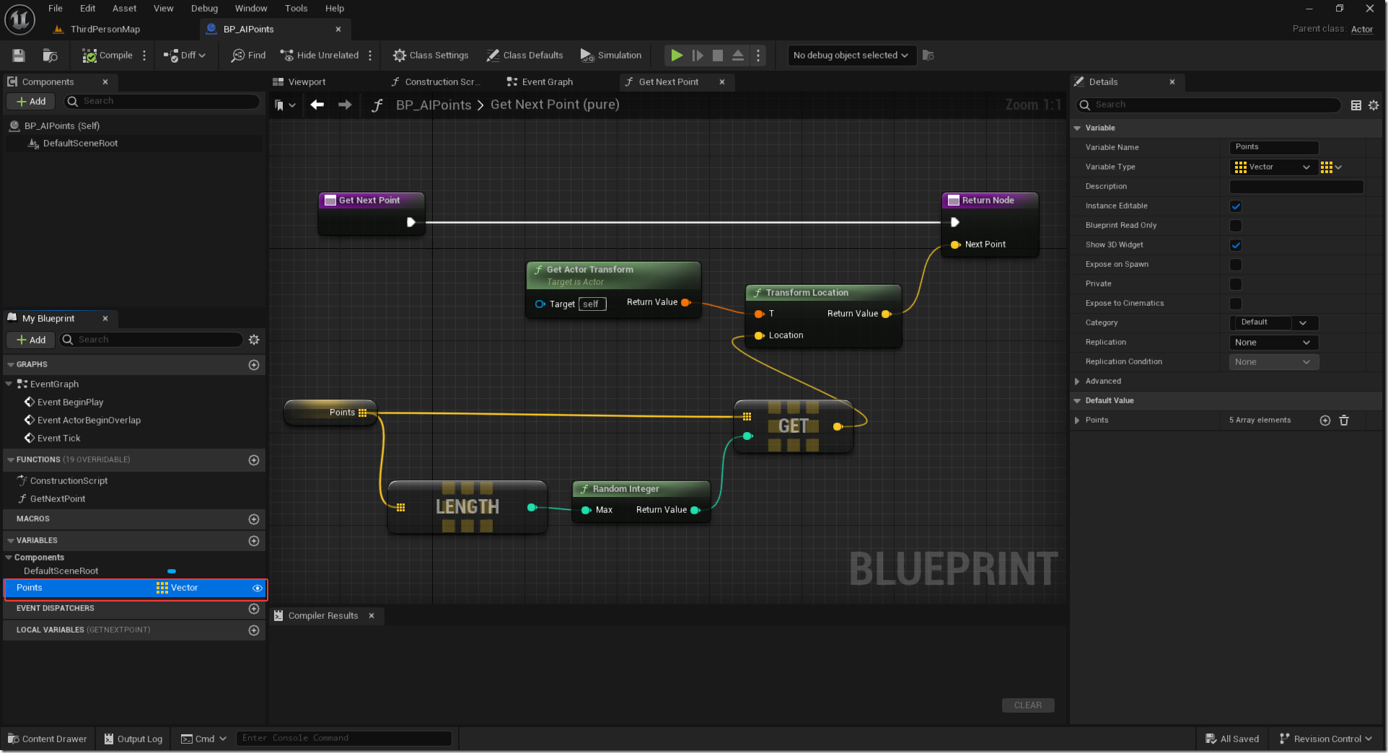
Task: Open Class Defaults
Action: click(524, 56)
